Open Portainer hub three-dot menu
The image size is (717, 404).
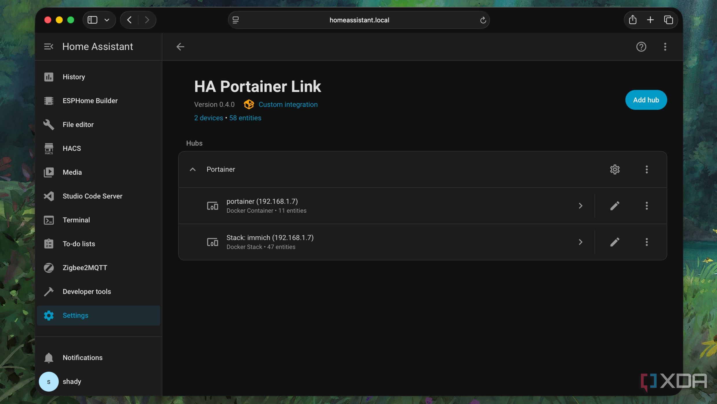pyautogui.click(x=646, y=169)
